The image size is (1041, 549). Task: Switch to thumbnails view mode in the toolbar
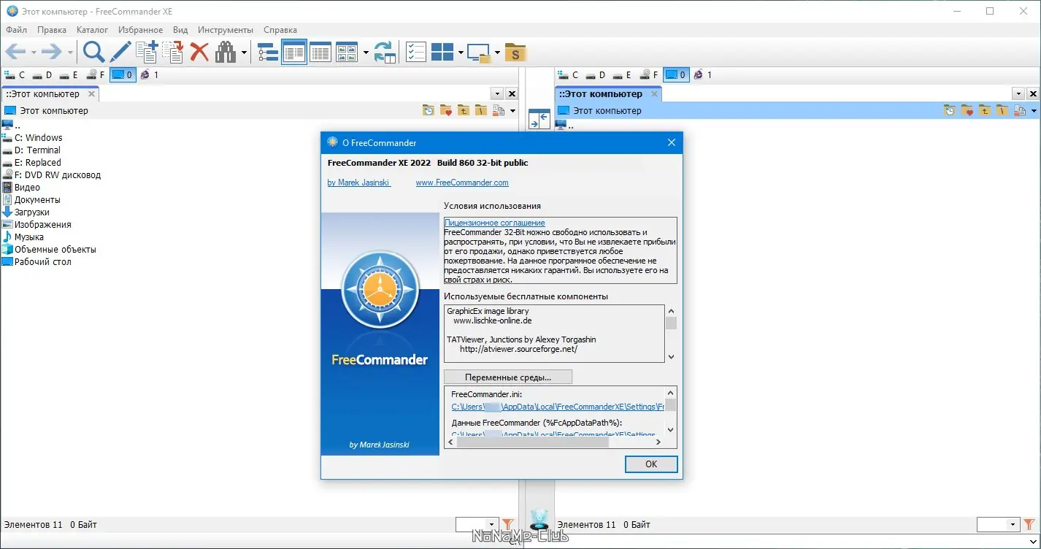pyautogui.click(x=347, y=52)
